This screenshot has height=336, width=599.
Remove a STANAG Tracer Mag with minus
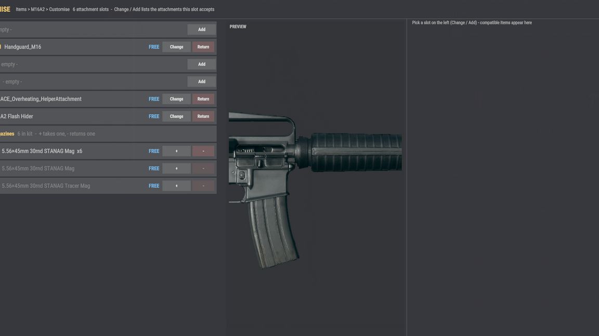pos(203,186)
